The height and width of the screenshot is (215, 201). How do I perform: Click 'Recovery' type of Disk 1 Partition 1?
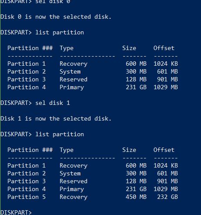74,166
